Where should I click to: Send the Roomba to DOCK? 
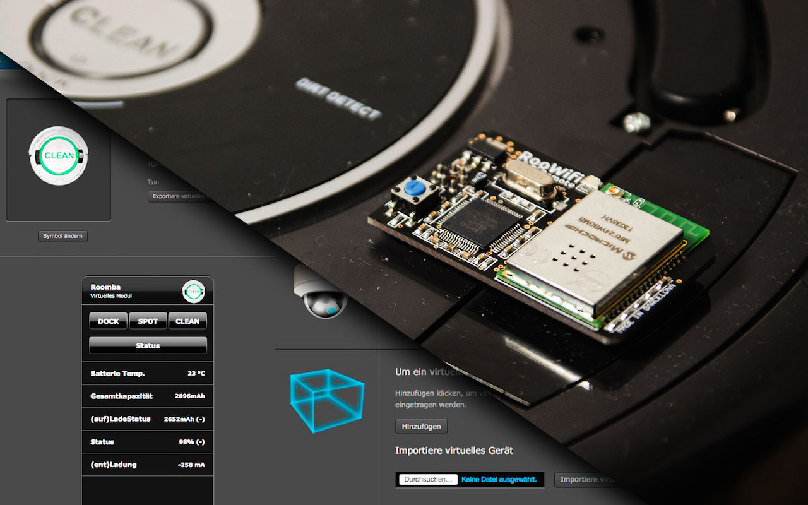pos(109,321)
